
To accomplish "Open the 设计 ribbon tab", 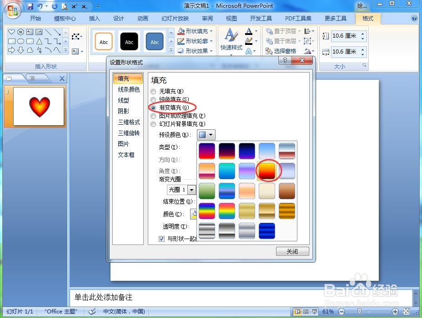I will tap(118, 18).
